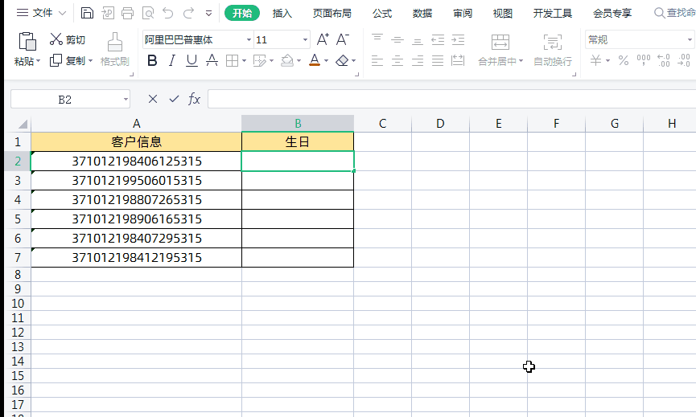Click cancel X in formula bar

click(153, 99)
